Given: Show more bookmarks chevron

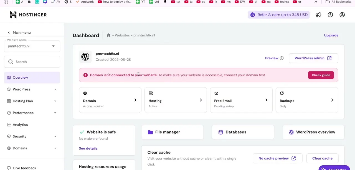Looking at the screenshot, I should [316, 2].
